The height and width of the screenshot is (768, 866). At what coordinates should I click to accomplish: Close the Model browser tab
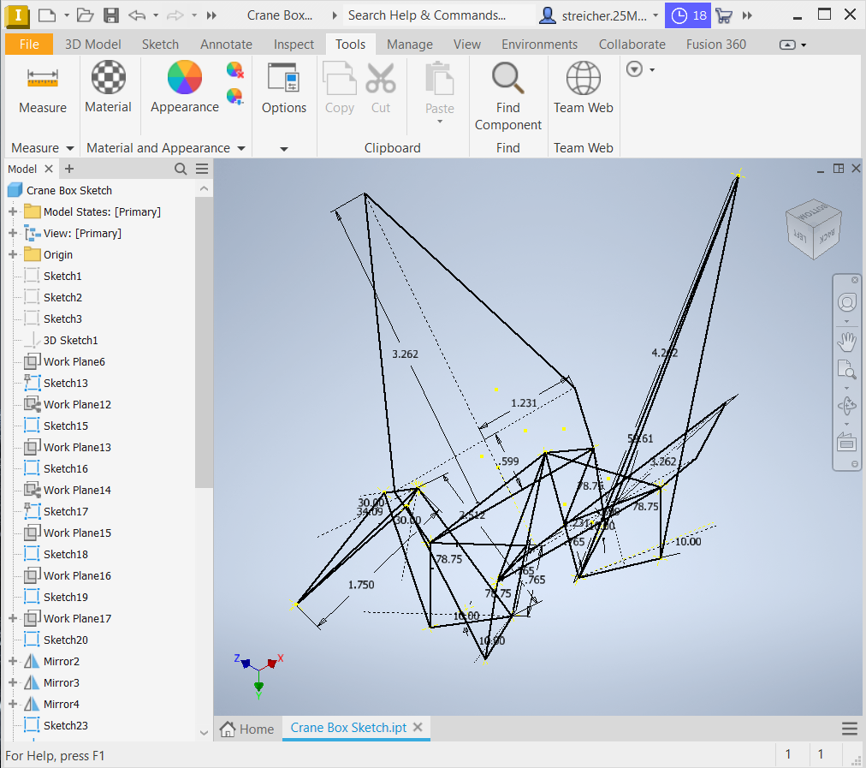click(49, 169)
